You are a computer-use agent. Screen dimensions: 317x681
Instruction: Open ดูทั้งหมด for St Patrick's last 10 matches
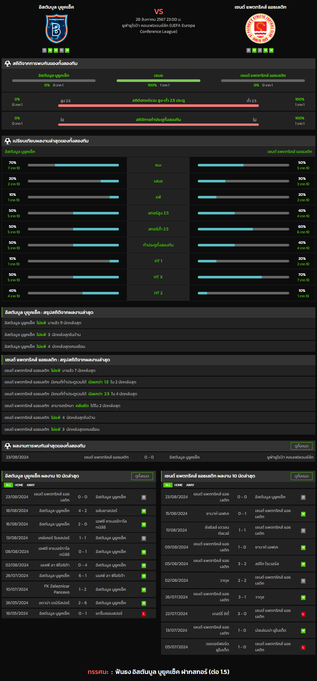click(x=302, y=476)
